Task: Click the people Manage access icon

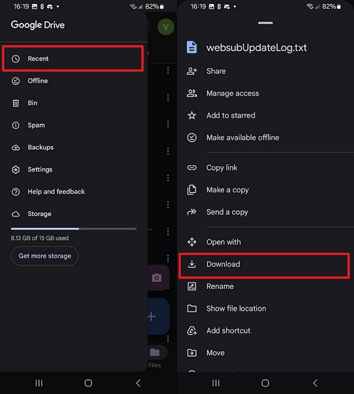Action: (192, 93)
